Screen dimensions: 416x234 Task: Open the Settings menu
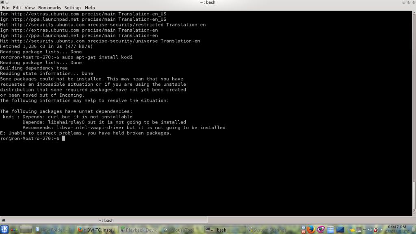73,8
